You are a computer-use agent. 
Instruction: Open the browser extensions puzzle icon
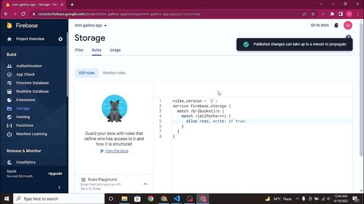coord(332,14)
